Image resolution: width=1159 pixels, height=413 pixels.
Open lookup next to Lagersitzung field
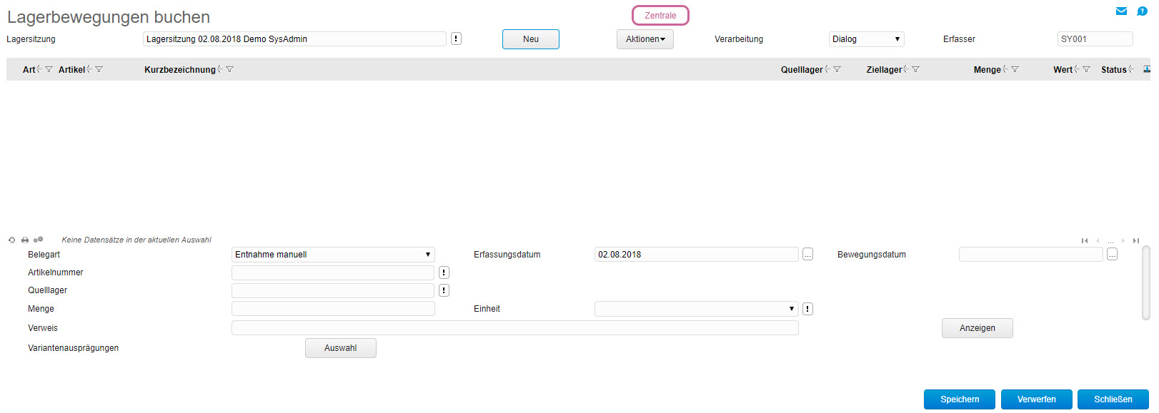tap(456, 39)
